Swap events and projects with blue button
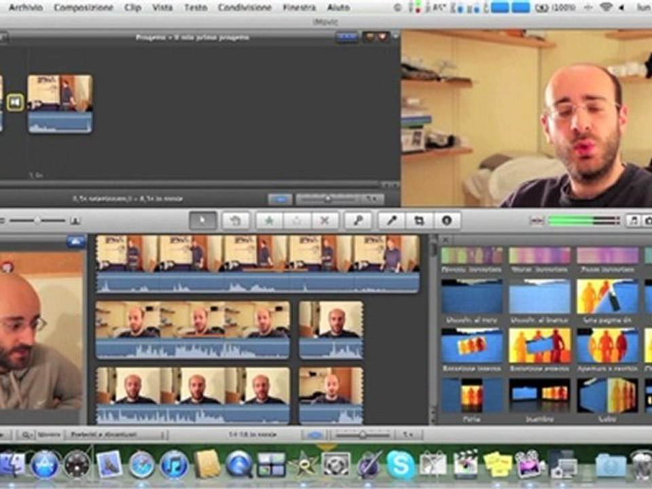This screenshot has height=489, width=652. click(75, 242)
